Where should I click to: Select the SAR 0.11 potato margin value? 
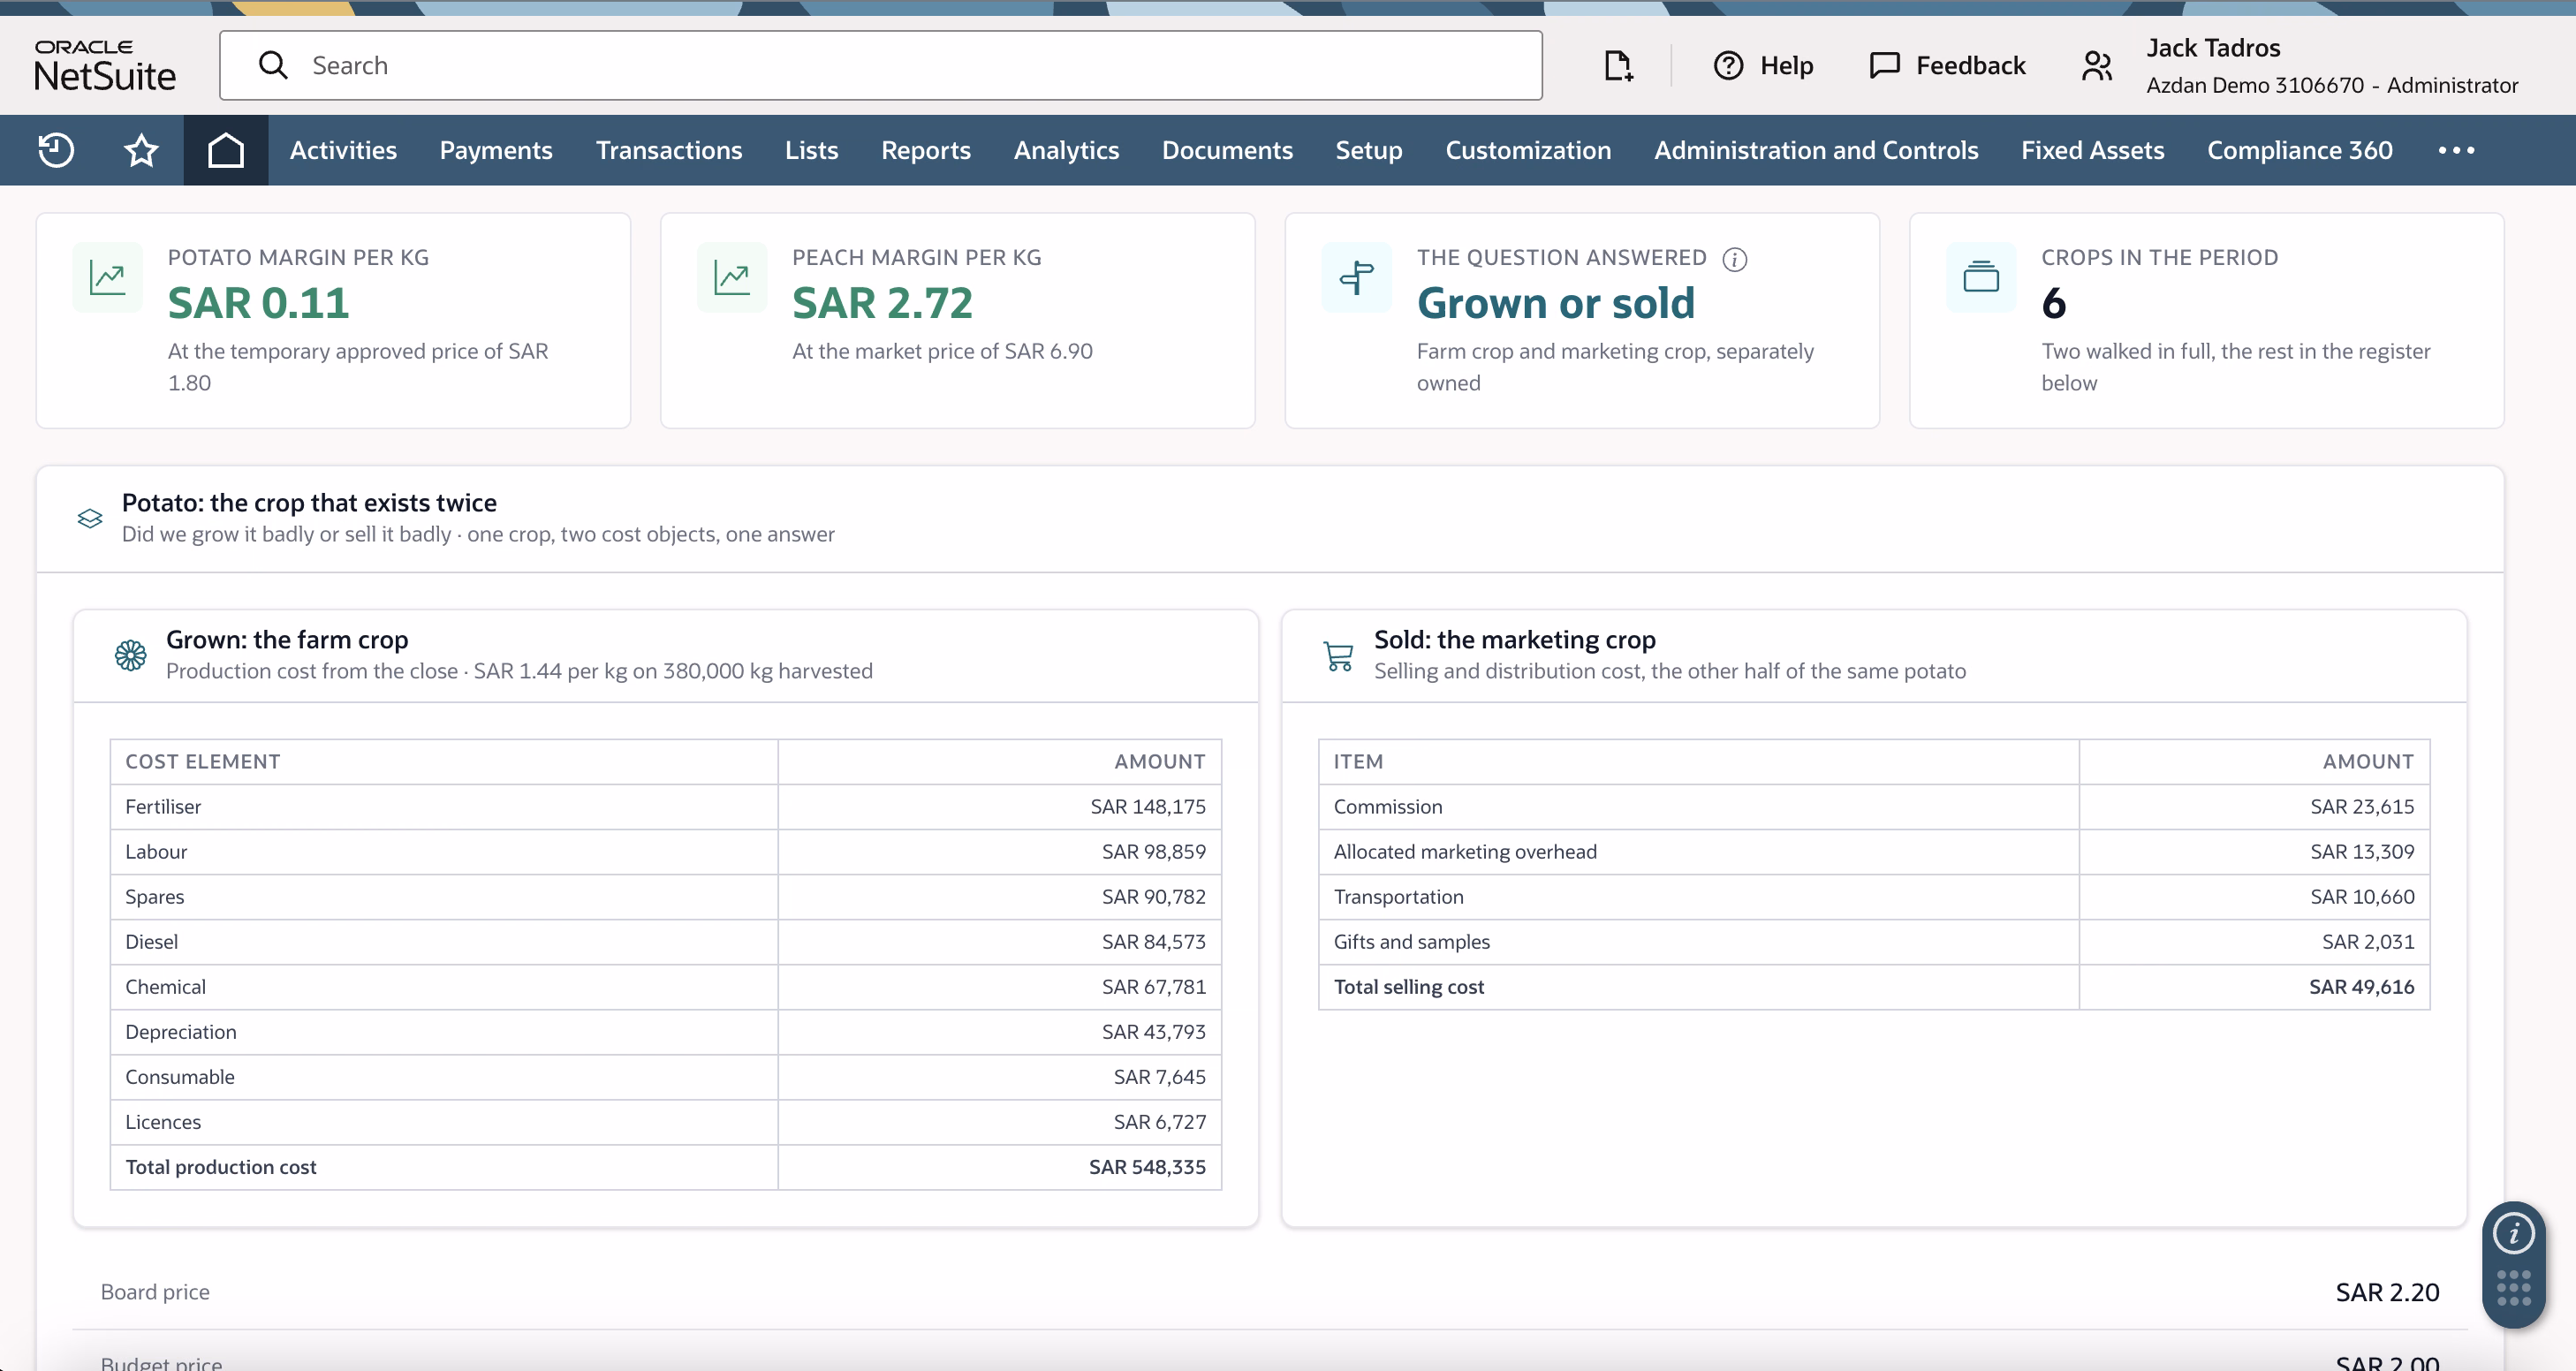point(259,303)
